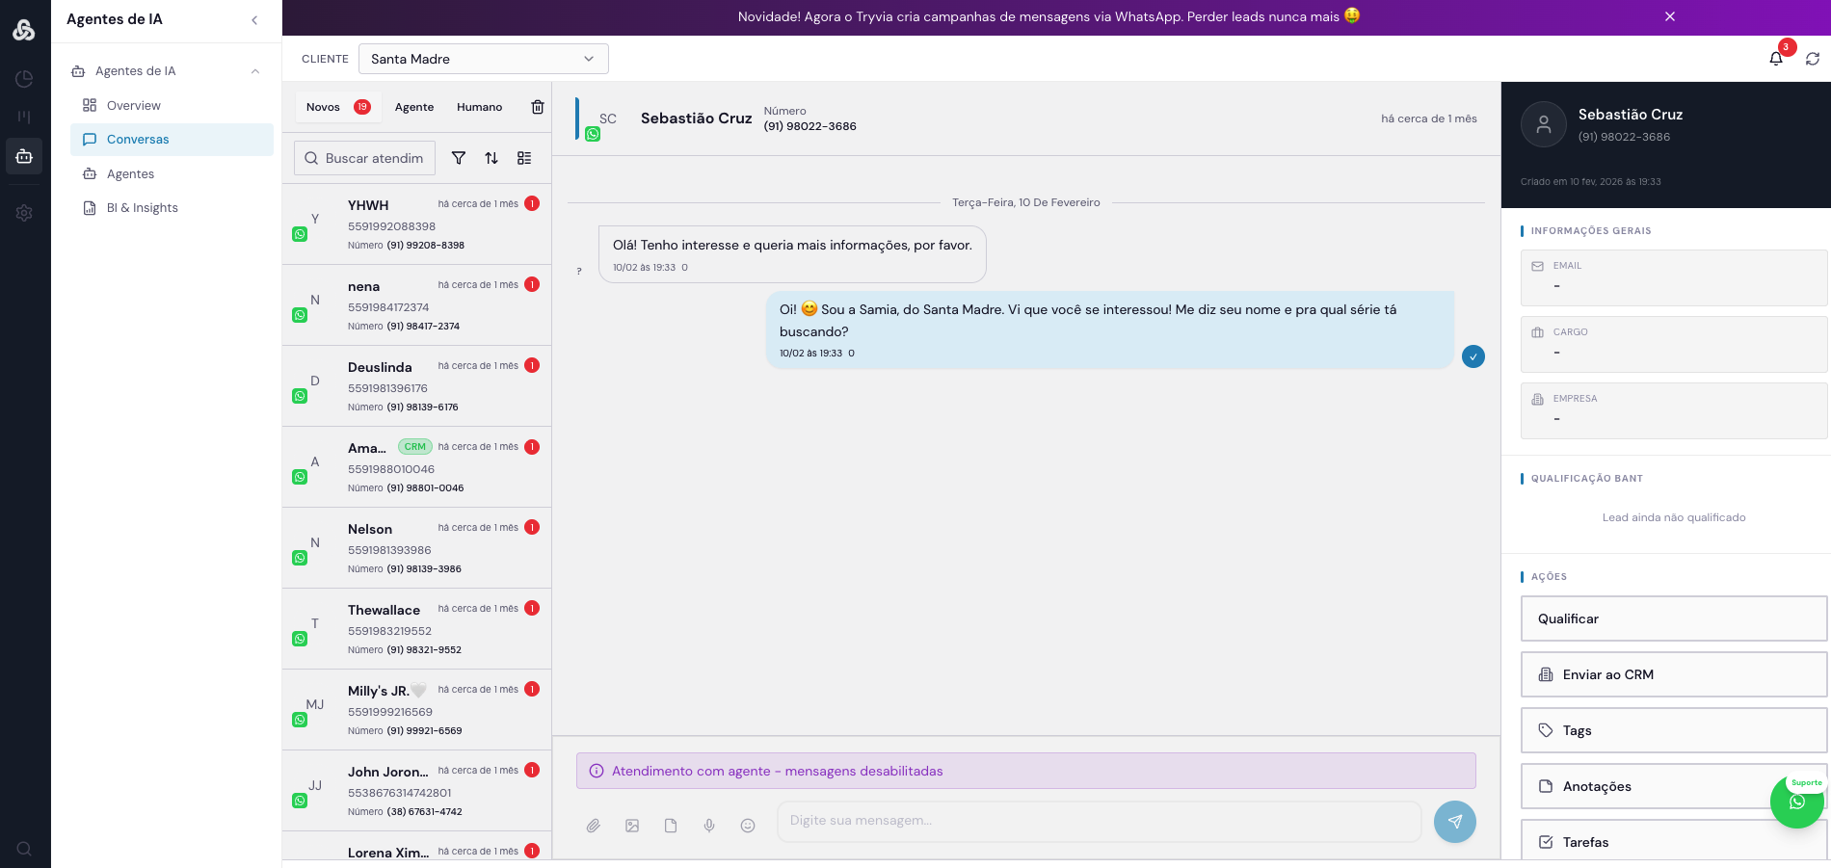The width and height of the screenshot is (1831, 868).
Task: Switch to the Agente tab
Action: (x=414, y=107)
